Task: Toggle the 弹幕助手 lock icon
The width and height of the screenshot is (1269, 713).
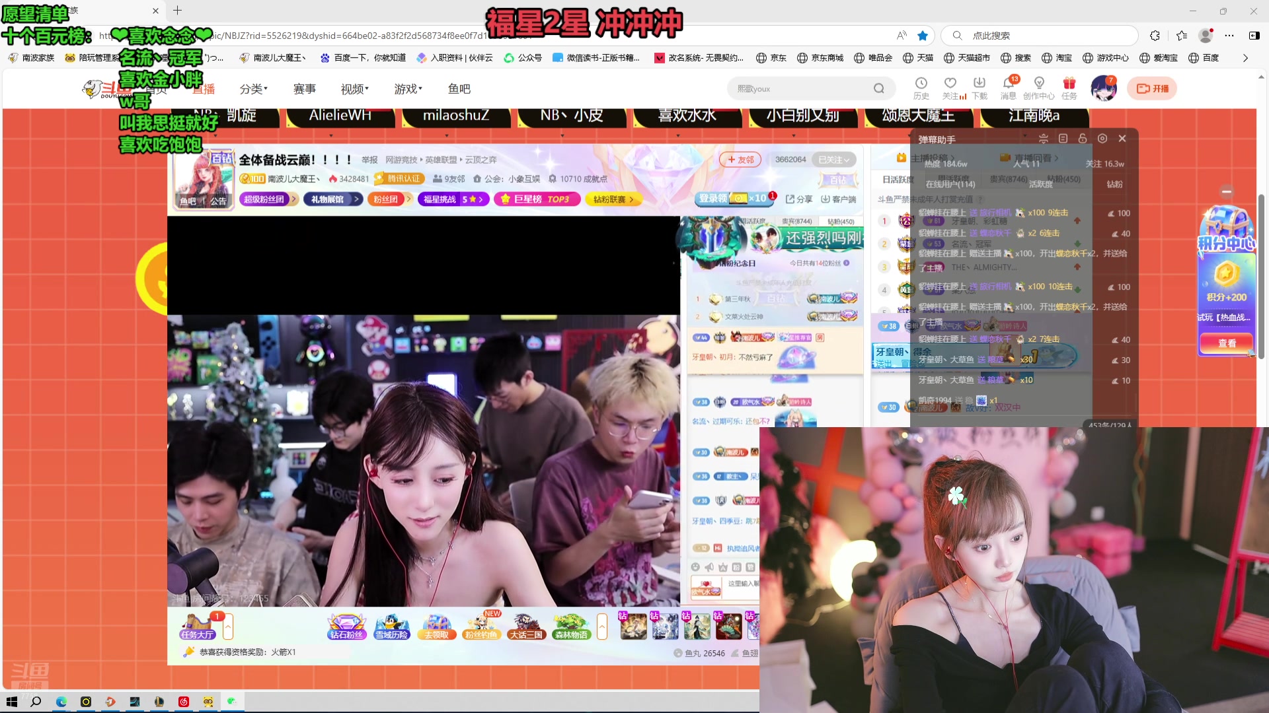Action: coord(1082,139)
